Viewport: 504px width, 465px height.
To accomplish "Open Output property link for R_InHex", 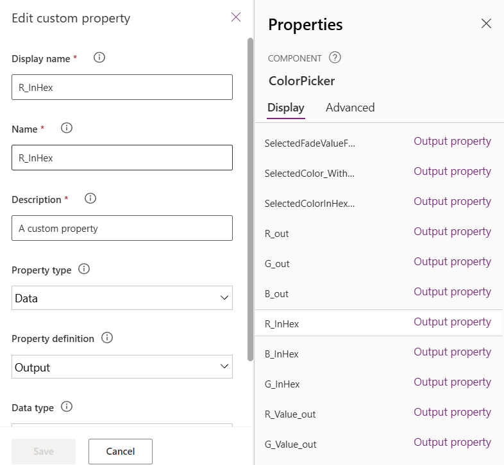I will [452, 322].
